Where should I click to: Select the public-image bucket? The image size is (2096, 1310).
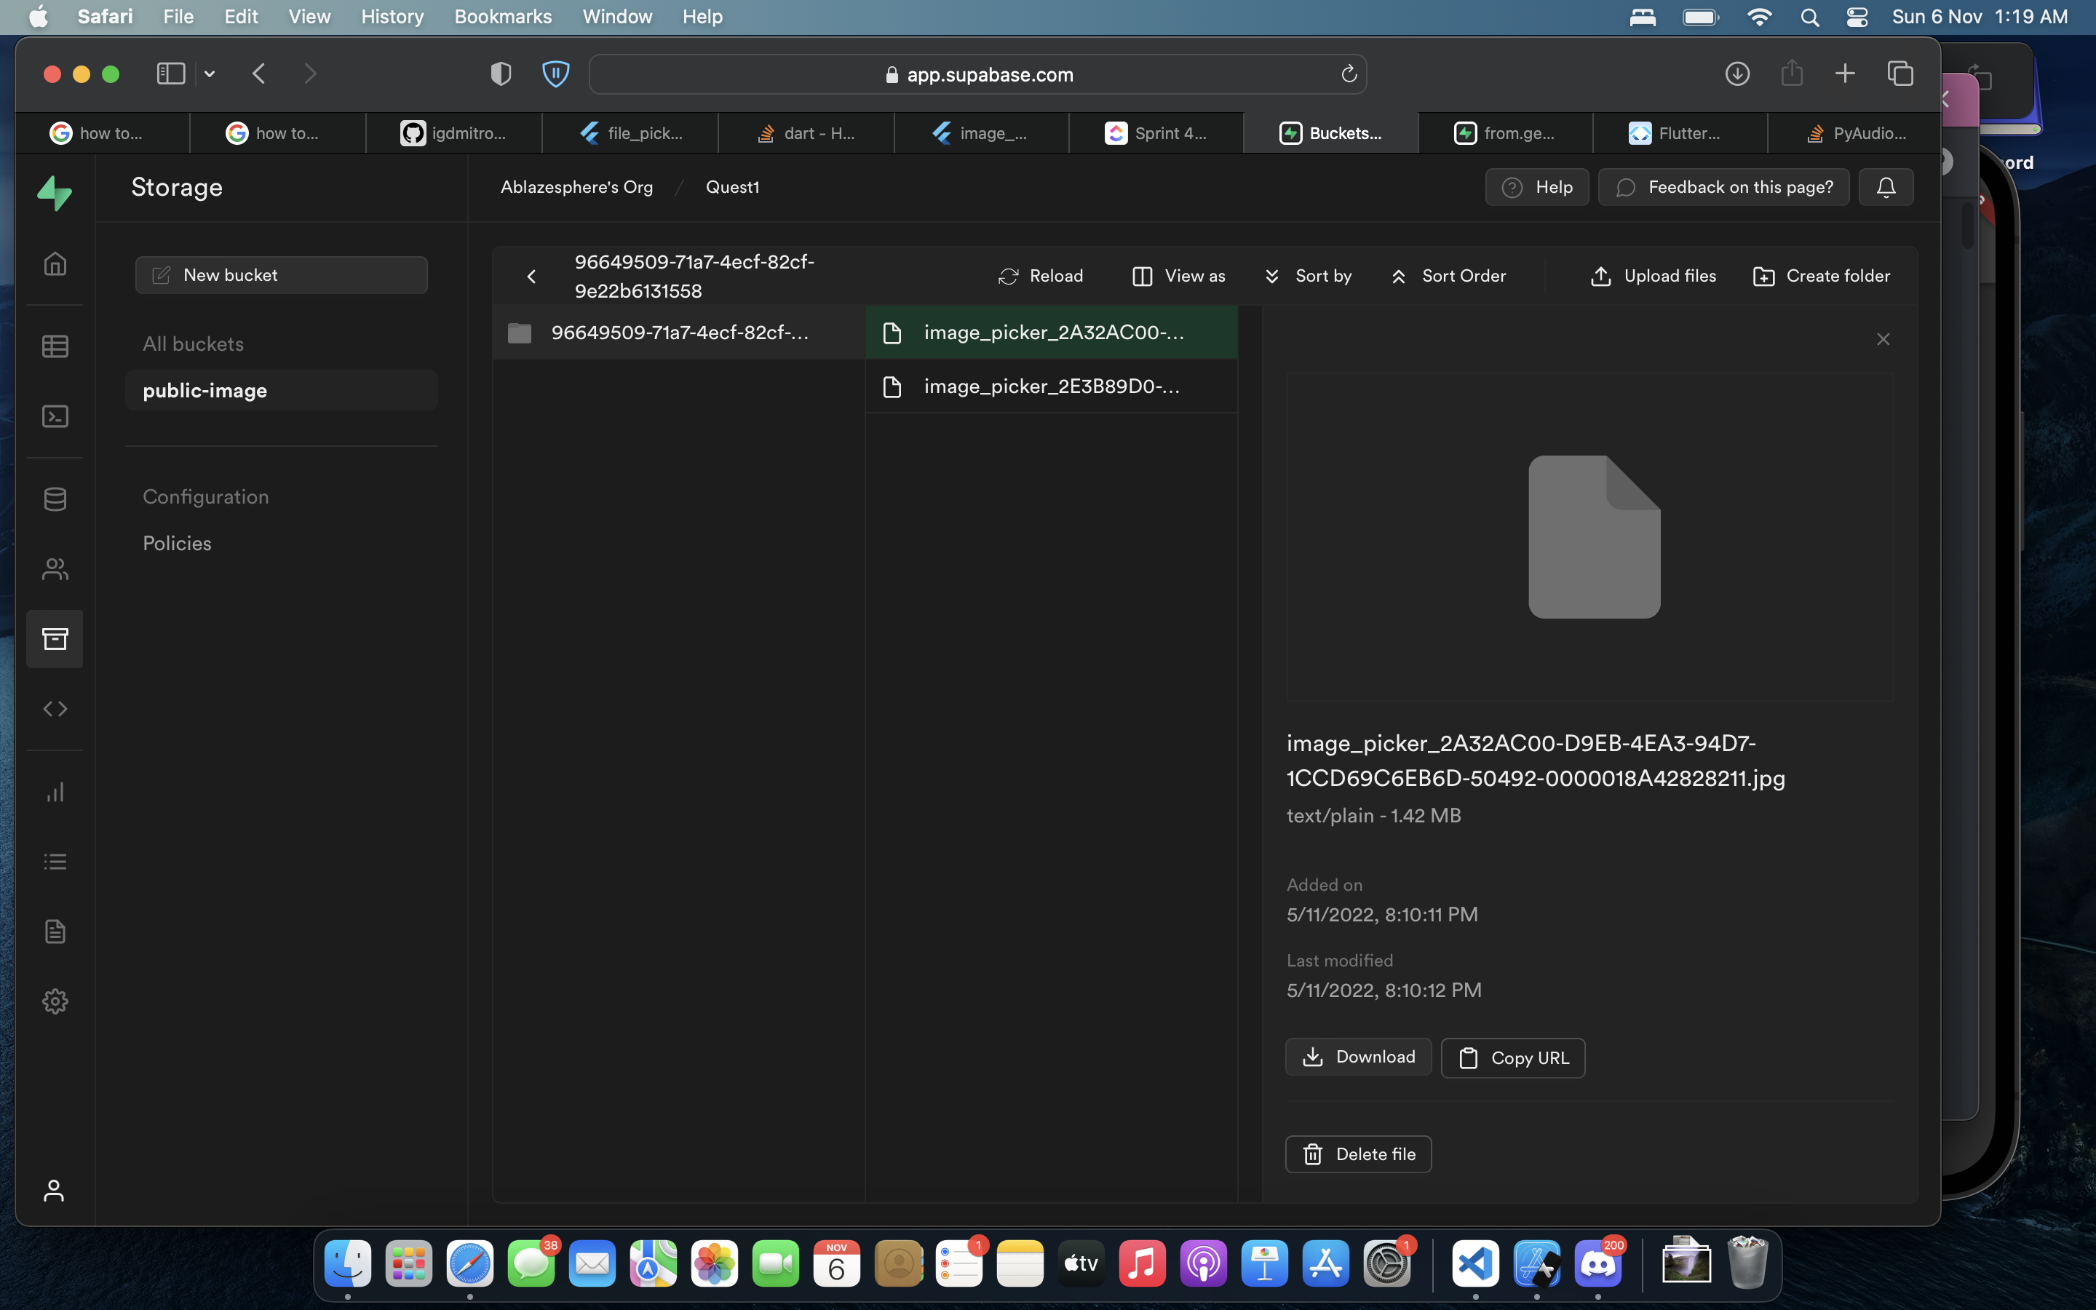(205, 390)
